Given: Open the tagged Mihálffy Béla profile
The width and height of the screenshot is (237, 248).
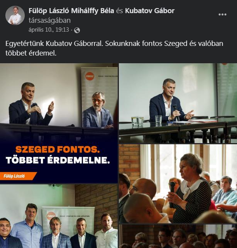Looking at the screenshot, I should coord(93,11).
